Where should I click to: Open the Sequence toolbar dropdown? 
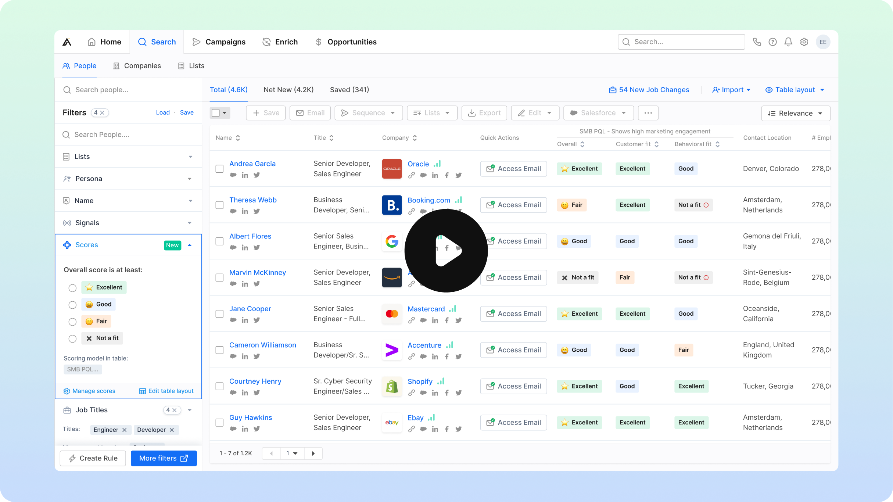369,113
